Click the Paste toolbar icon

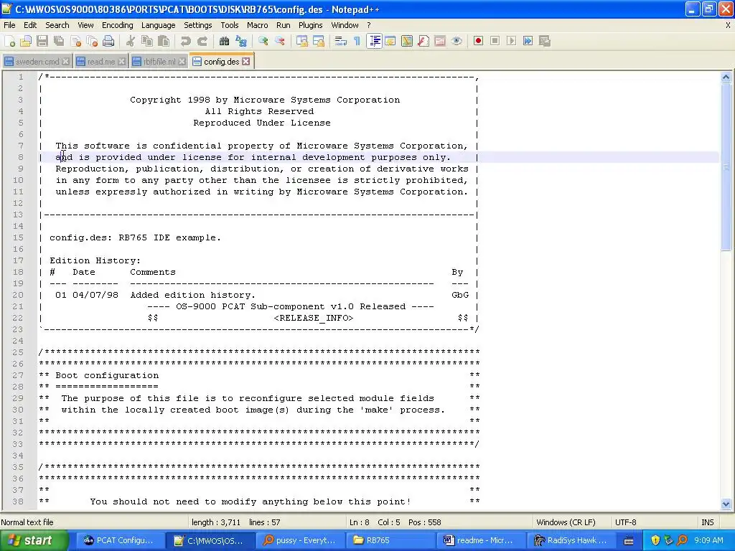point(164,41)
